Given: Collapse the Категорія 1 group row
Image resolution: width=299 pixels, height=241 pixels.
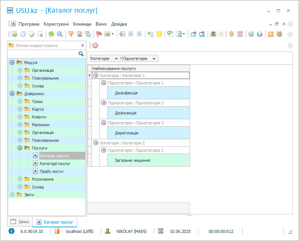Looking at the screenshot, I should [96, 76].
